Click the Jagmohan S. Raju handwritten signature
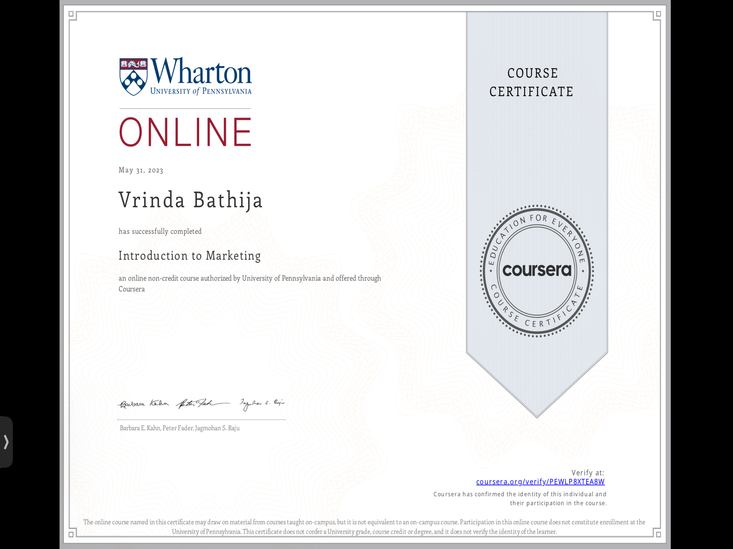Image resolution: width=733 pixels, height=549 pixels. tap(262, 404)
